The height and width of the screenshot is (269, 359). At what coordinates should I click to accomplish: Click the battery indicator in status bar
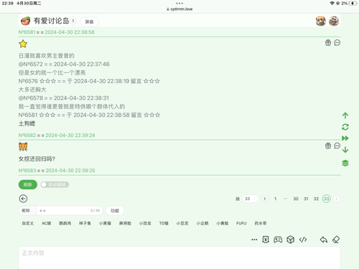353,4
